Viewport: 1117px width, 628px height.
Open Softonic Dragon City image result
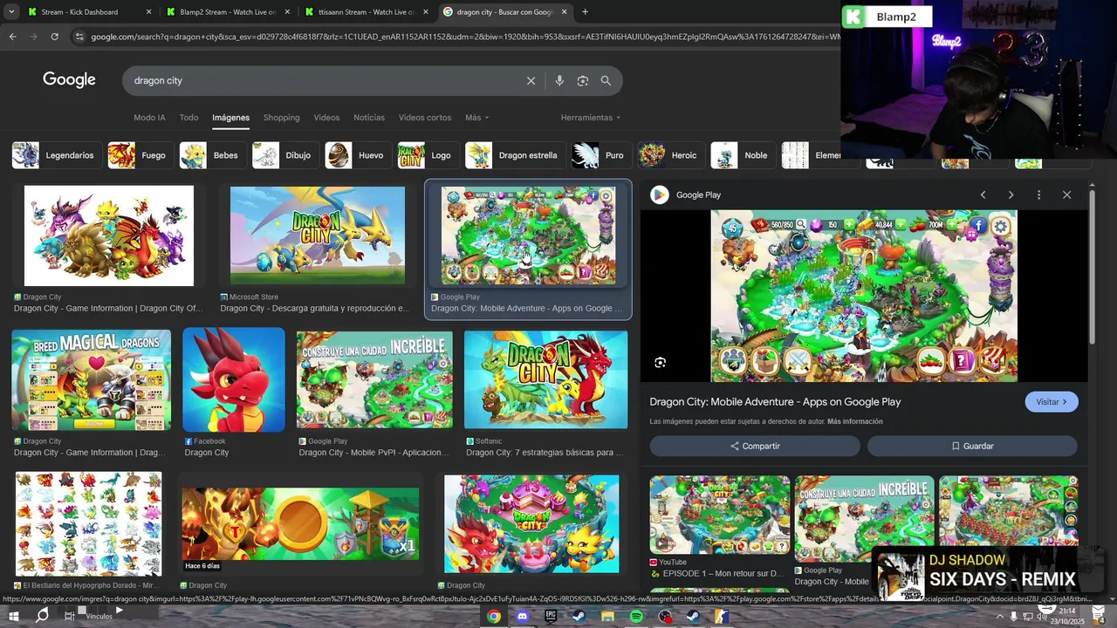(546, 379)
